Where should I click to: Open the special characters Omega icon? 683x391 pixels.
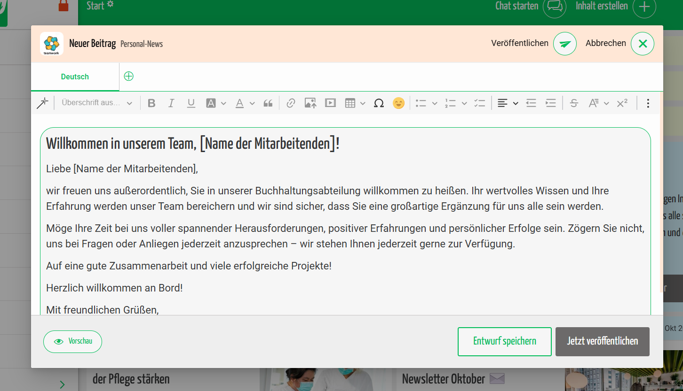[379, 103]
